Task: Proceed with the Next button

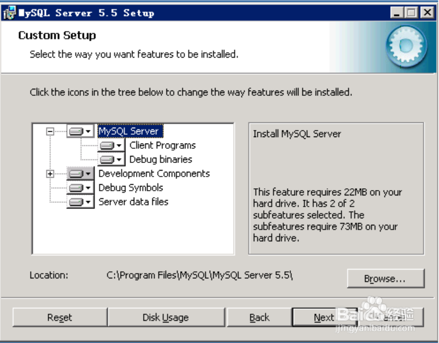Action: [324, 317]
